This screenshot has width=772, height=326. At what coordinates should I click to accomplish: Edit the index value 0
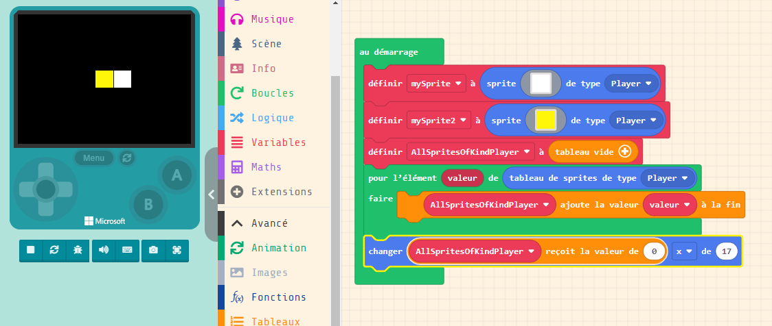pos(655,251)
